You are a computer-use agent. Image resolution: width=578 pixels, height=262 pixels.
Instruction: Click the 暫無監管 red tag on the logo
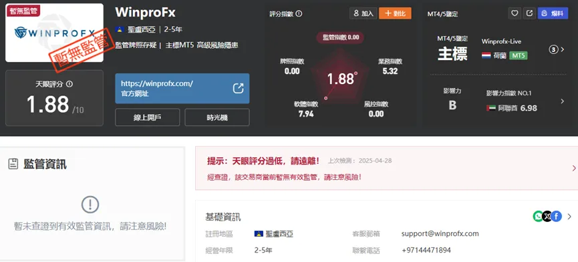click(23, 11)
